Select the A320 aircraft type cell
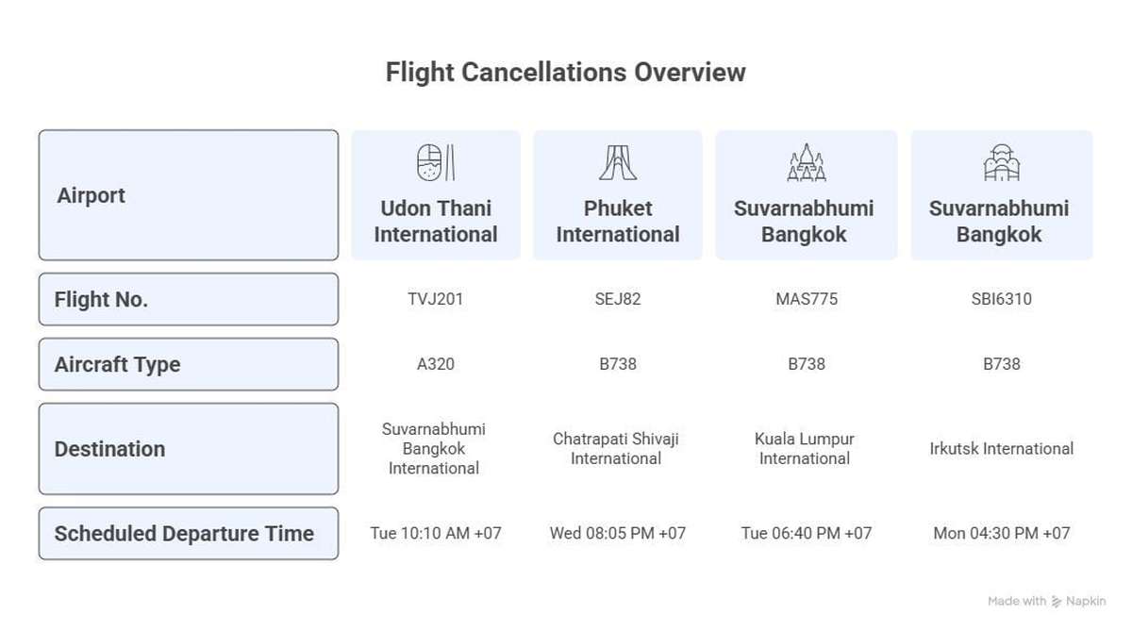 [x=436, y=364]
